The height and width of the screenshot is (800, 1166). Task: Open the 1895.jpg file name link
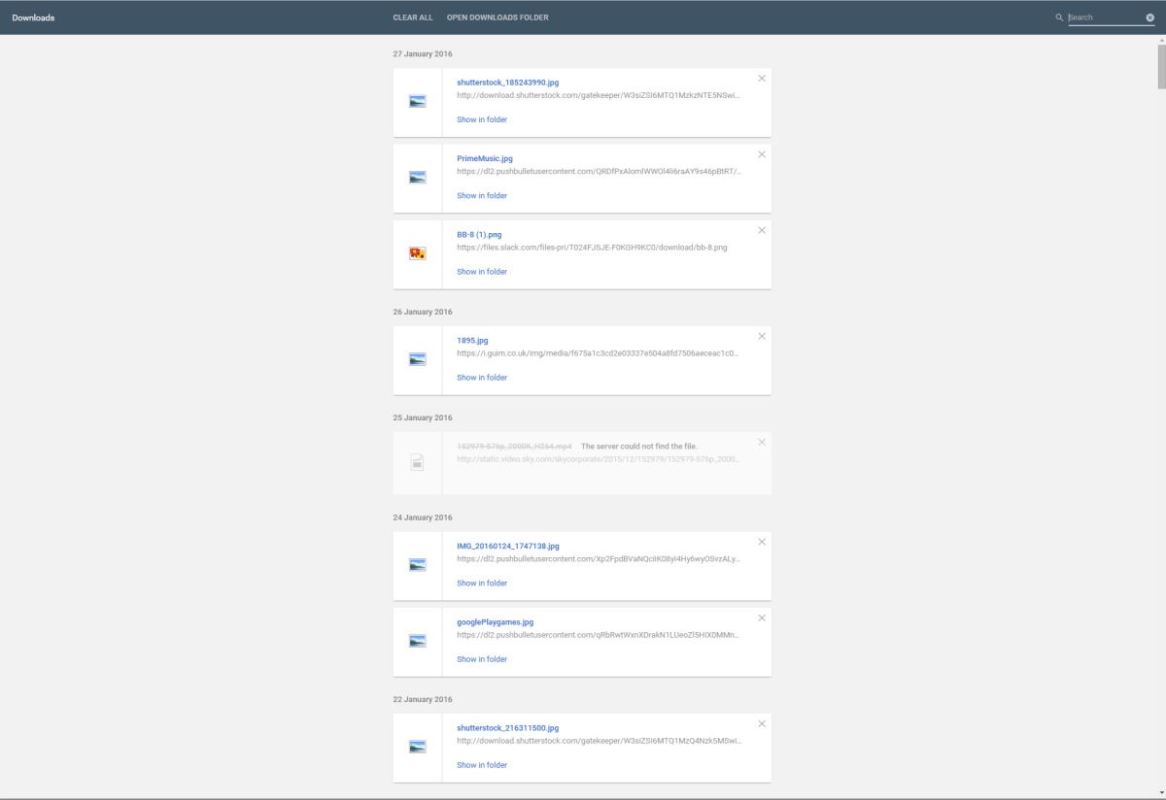point(472,341)
